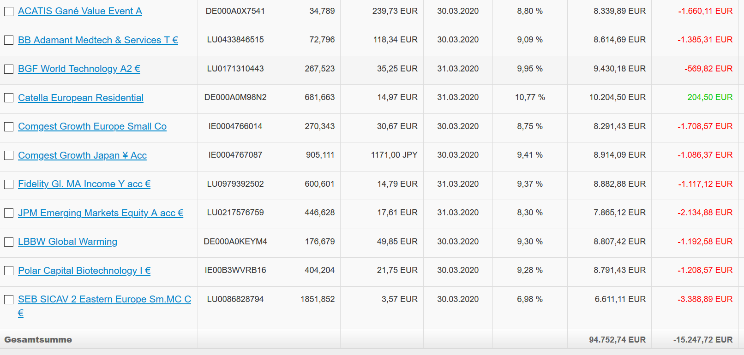Click the Comgest Growth Europe Small Co link

point(92,126)
